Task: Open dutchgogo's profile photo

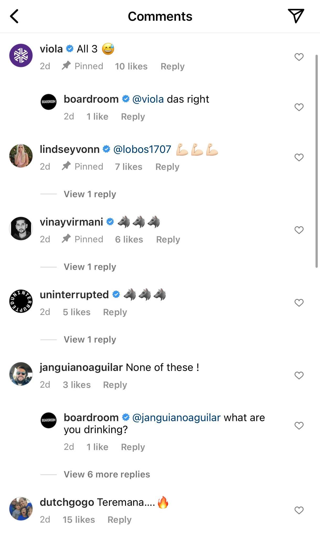Action: [x=21, y=509]
